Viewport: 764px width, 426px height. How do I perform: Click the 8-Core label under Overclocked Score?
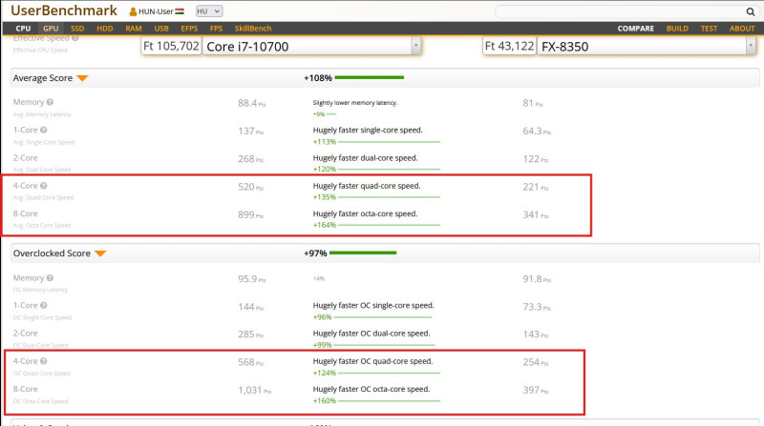pos(26,389)
